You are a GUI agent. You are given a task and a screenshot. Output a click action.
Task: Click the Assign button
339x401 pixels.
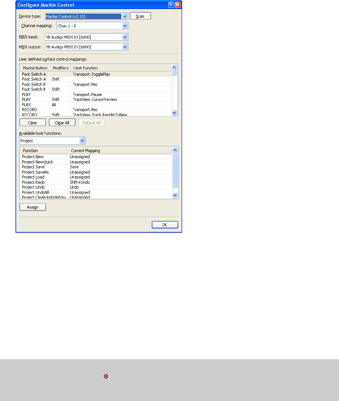coord(33,207)
